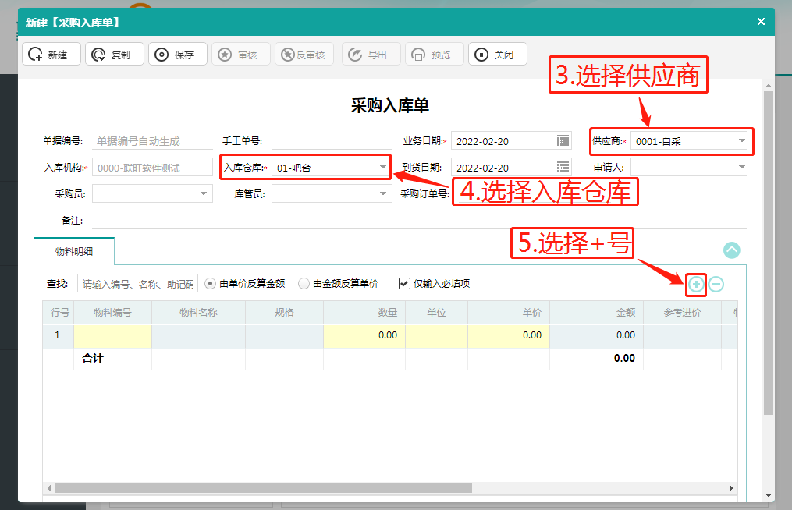Click the 手工单号 input field
Image resolution: width=792 pixels, height=510 pixels.
tap(332, 141)
